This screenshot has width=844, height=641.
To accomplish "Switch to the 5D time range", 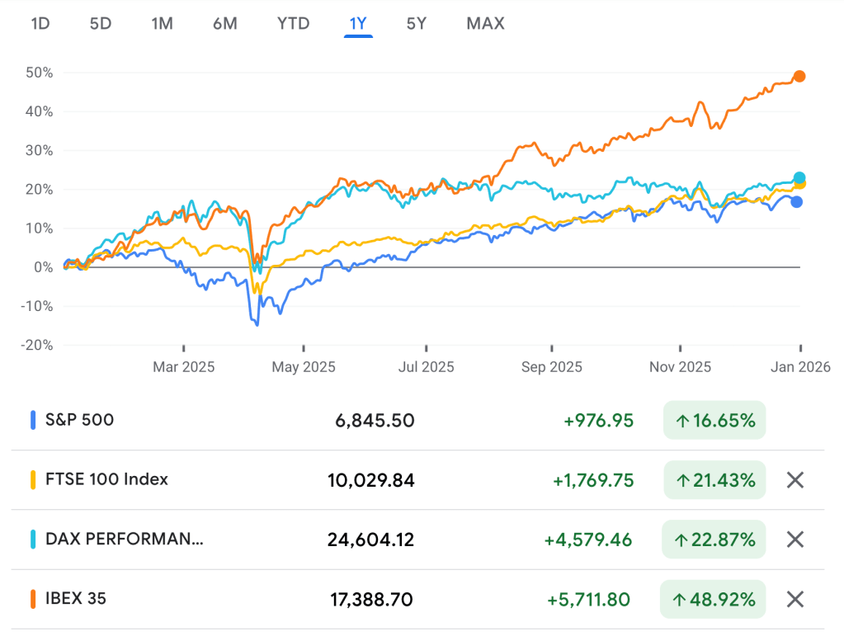I will 101,23.
